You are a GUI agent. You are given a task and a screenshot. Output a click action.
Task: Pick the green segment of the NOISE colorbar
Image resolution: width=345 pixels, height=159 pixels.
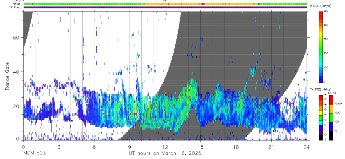click(331, 118)
